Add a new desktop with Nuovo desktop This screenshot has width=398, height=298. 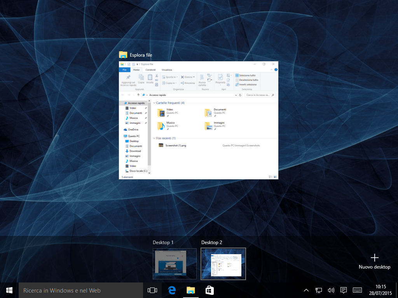[x=374, y=261]
